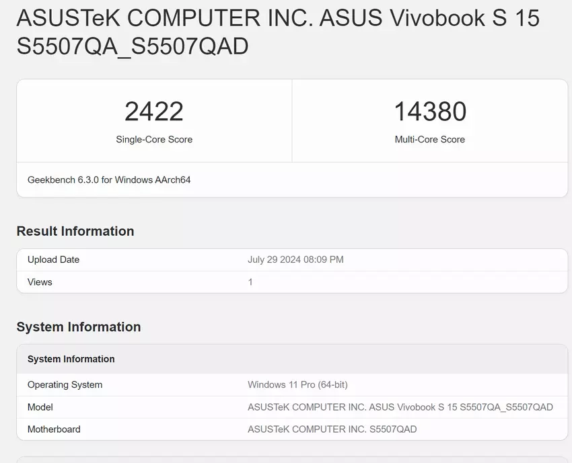Click the 14380 multi-core score number
The height and width of the screenshot is (463, 572).
[430, 112]
